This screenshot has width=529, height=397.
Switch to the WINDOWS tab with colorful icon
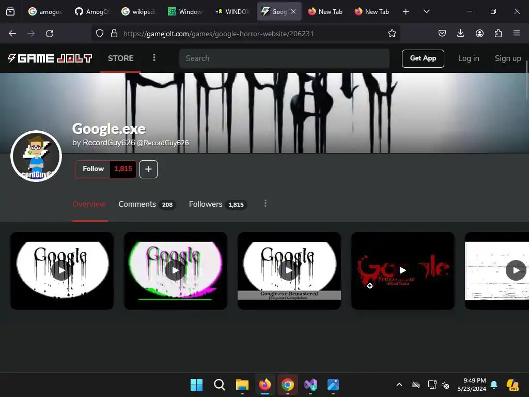click(x=232, y=11)
